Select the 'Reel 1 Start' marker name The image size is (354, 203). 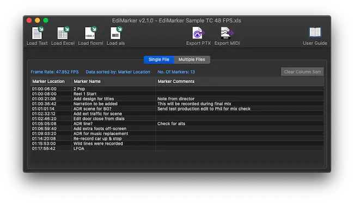point(85,94)
